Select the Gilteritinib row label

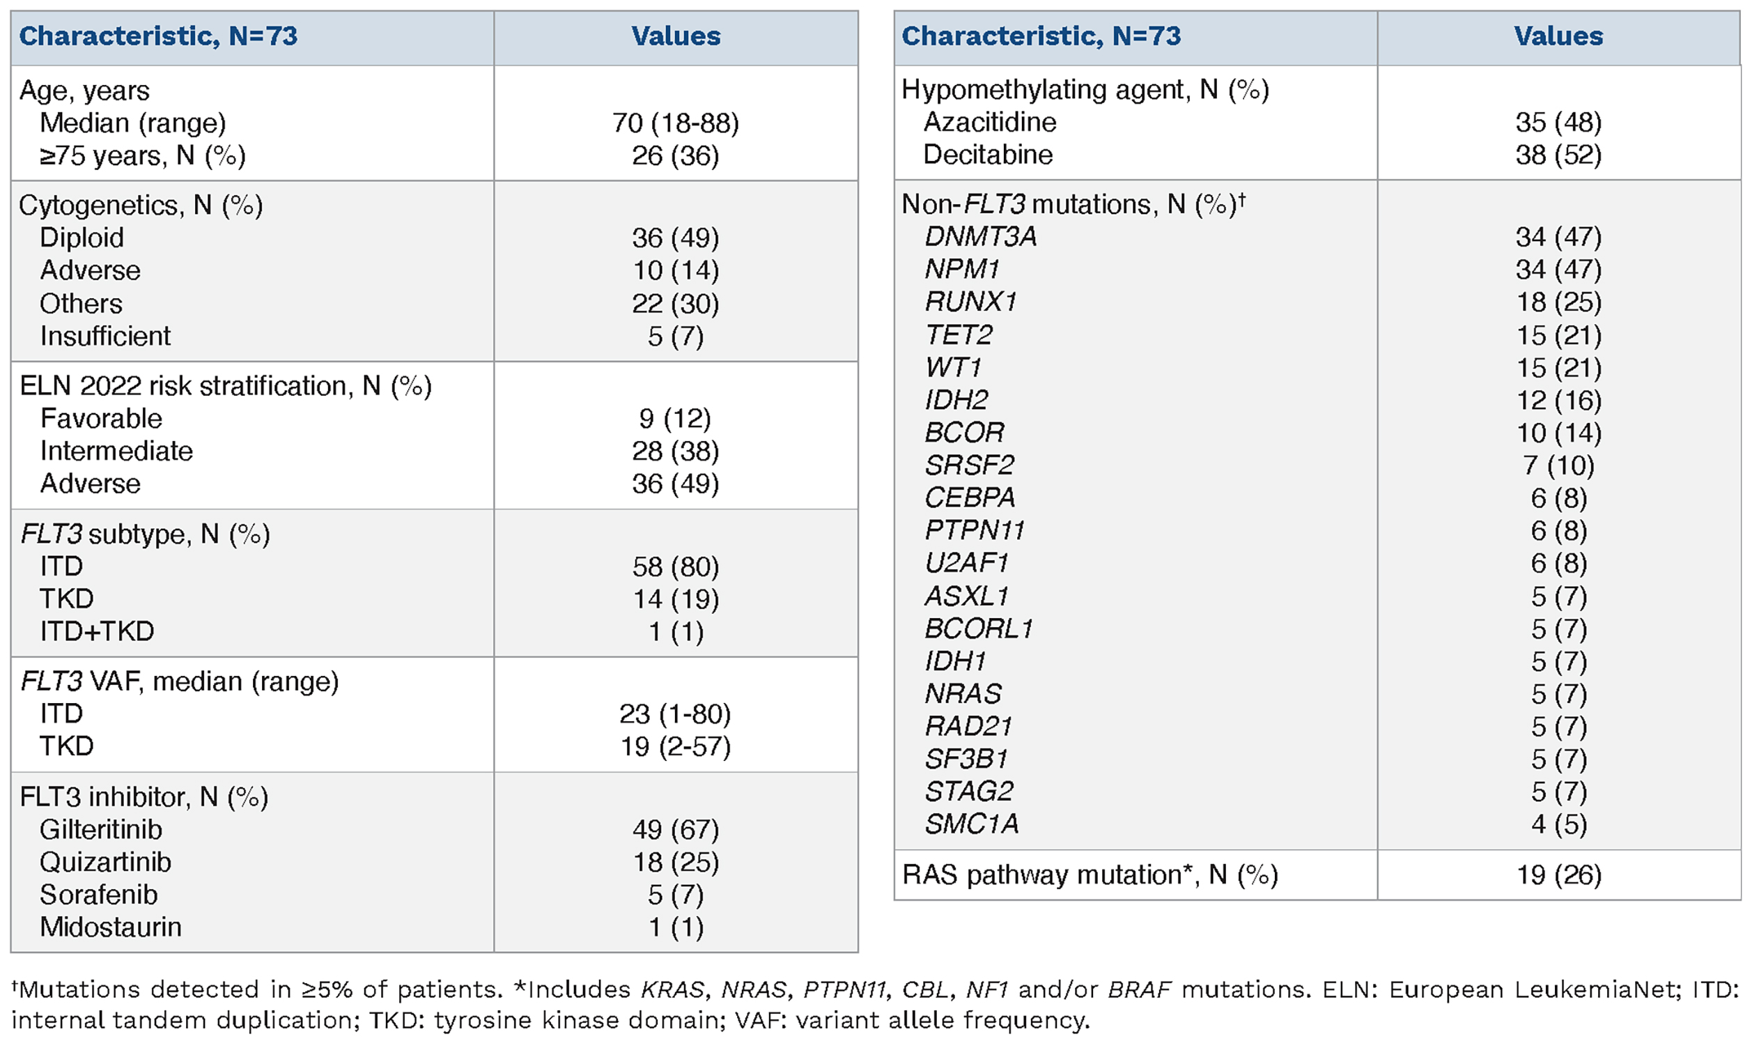pos(101,830)
